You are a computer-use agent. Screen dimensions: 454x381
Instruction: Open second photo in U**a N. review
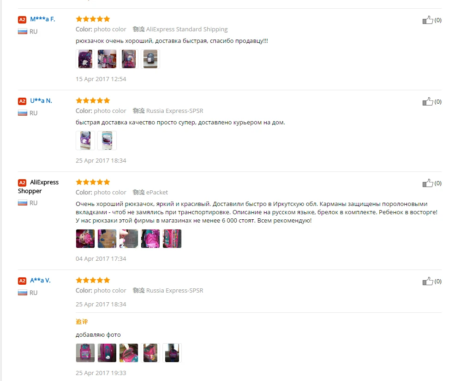(x=107, y=141)
